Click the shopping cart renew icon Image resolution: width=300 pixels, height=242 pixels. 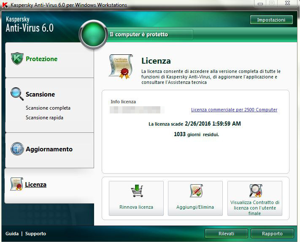136,191
